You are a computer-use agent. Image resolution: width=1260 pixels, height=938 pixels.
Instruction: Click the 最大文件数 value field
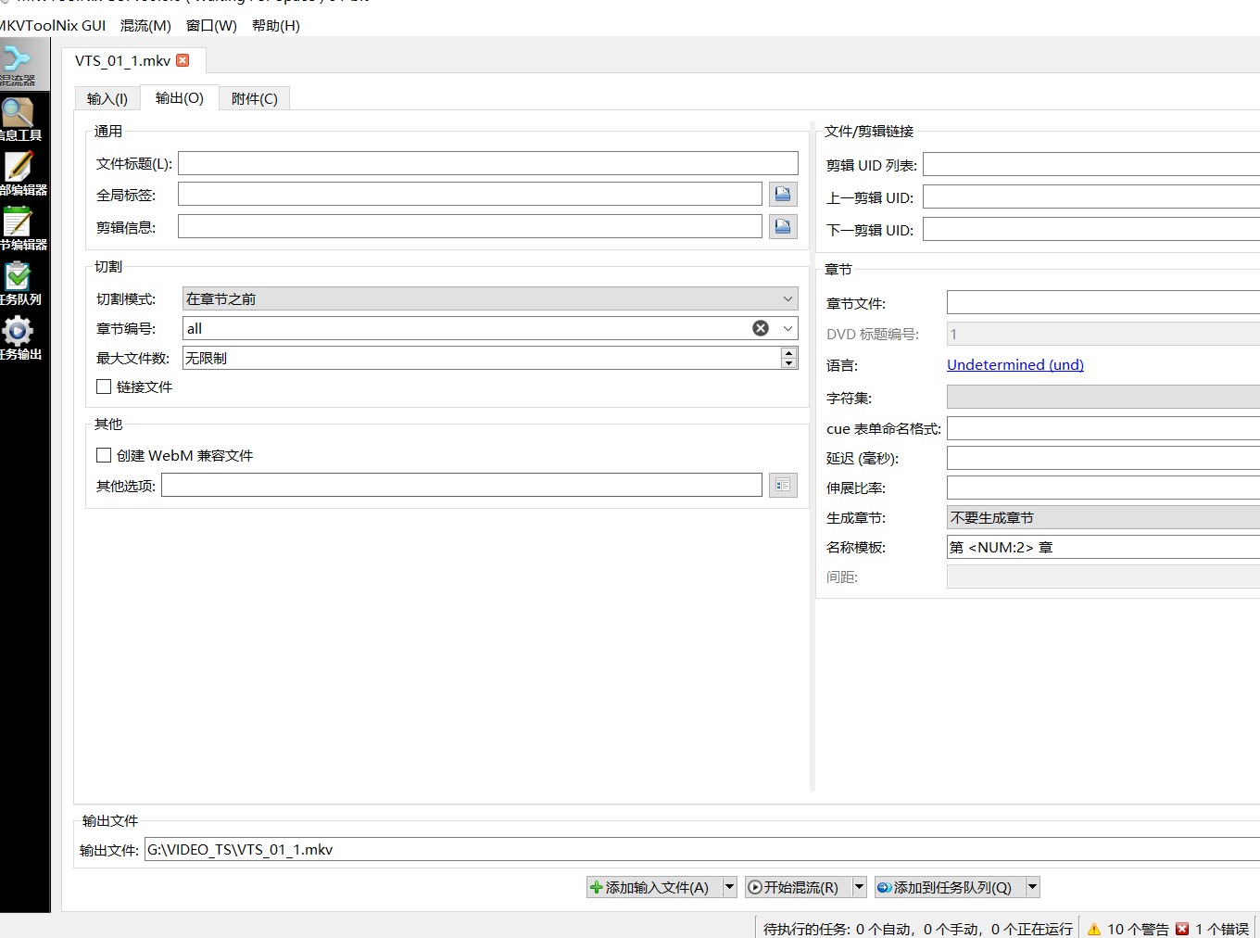pos(482,358)
